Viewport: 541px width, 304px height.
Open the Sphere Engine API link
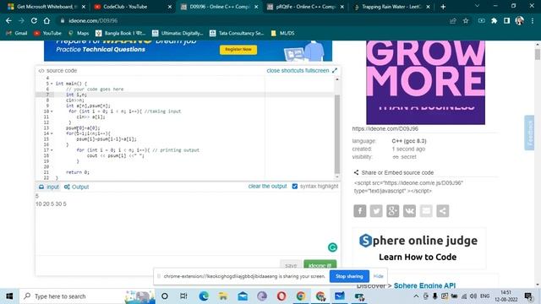point(424,285)
